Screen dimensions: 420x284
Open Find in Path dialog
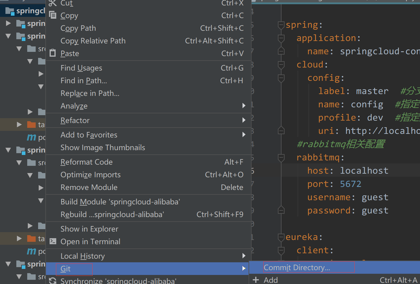[x=148, y=80]
